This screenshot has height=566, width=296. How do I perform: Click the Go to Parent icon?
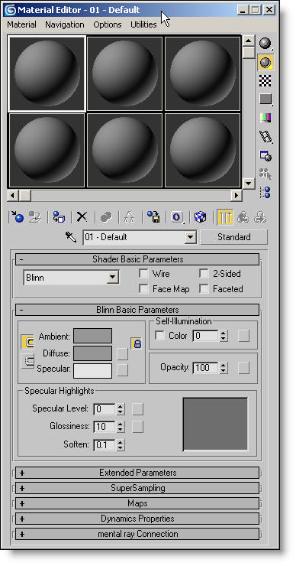point(243,217)
